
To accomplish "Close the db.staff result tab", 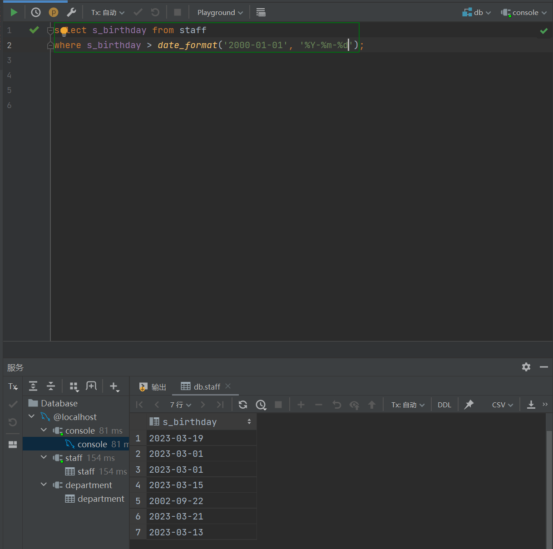I will pyautogui.click(x=228, y=386).
